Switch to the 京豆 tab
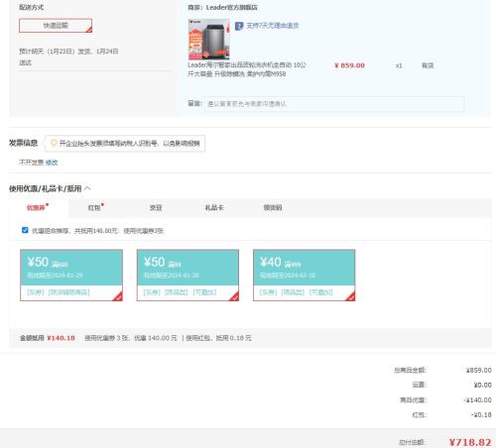 tap(156, 207)
